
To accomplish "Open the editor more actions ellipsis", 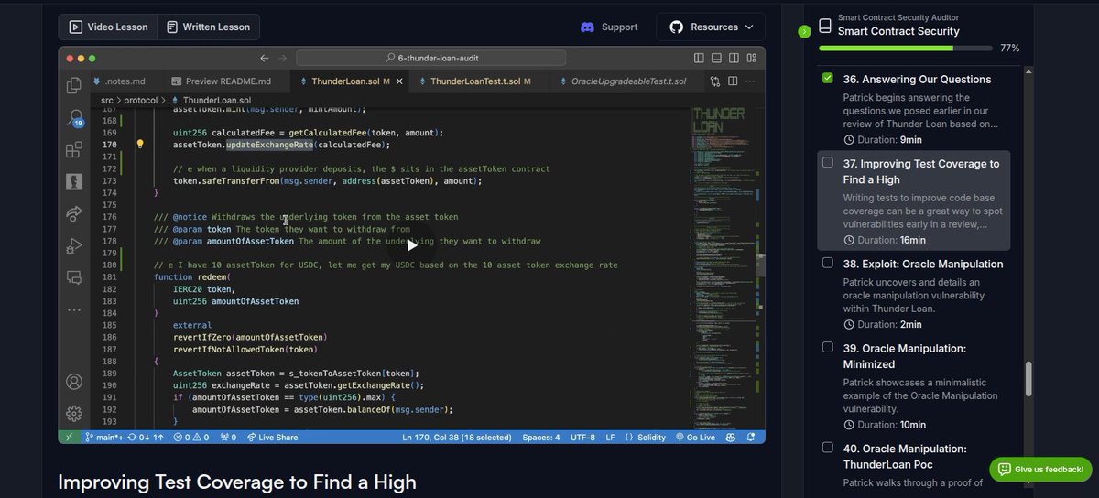I will pos(752,81).
